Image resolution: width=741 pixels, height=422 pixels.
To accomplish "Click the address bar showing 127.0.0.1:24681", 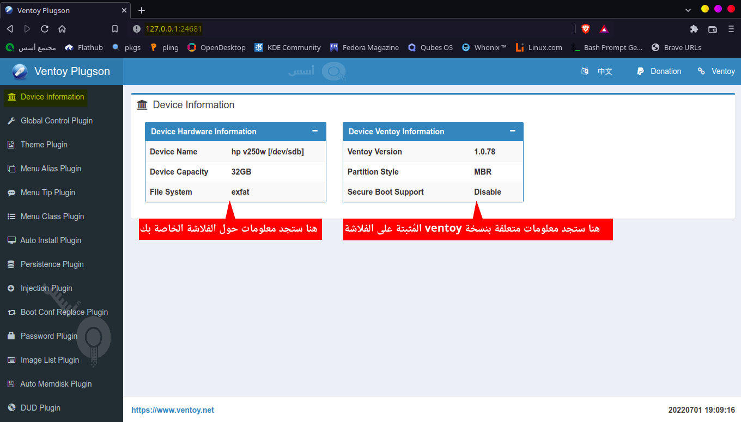I will tap(327, 29).
